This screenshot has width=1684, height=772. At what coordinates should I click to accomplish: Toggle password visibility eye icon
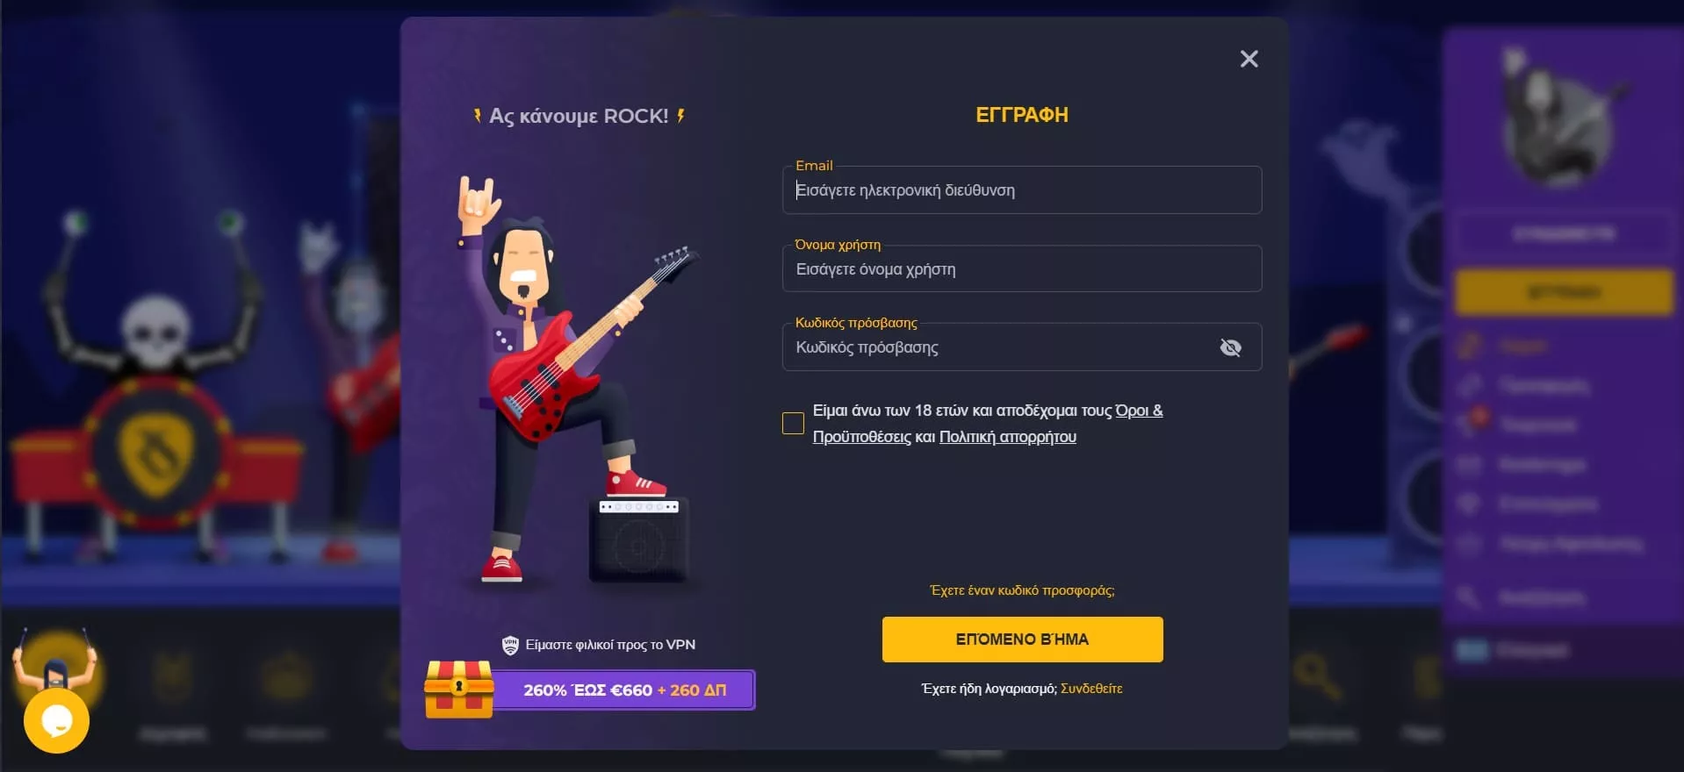pos(1230,347)
